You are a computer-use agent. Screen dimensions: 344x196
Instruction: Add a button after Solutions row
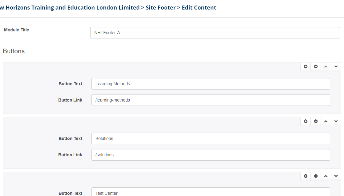coord(306,122)
